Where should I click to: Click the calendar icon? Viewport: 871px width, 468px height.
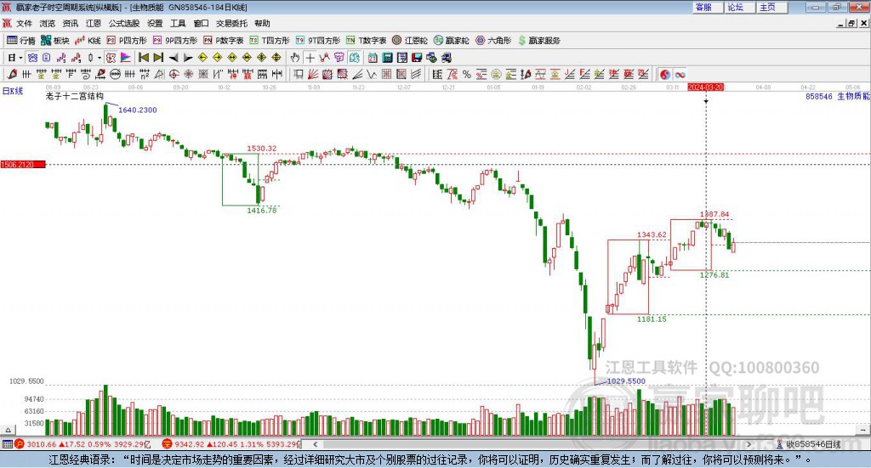(373, 58)
